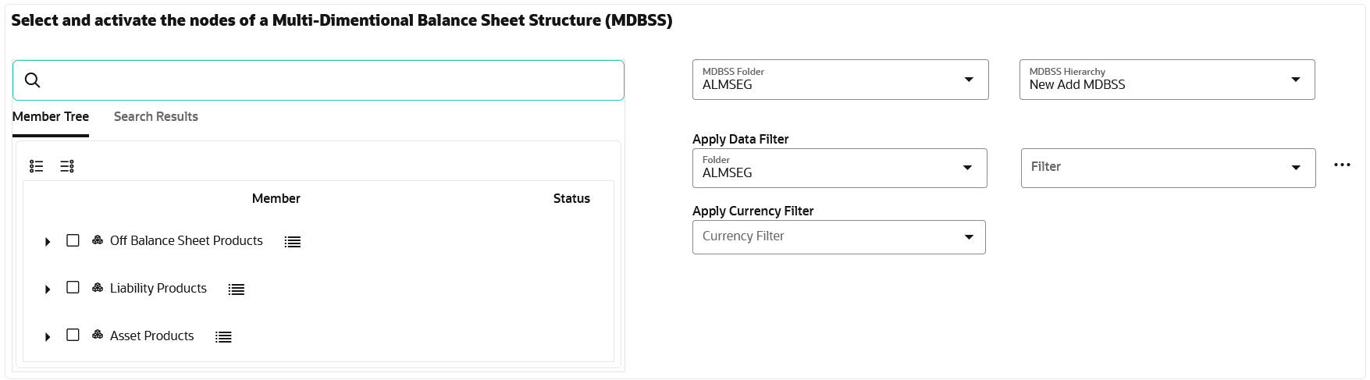Open list menu for Asset Products
Viewport: 1370px width, 380px height.
click(223, 337)
